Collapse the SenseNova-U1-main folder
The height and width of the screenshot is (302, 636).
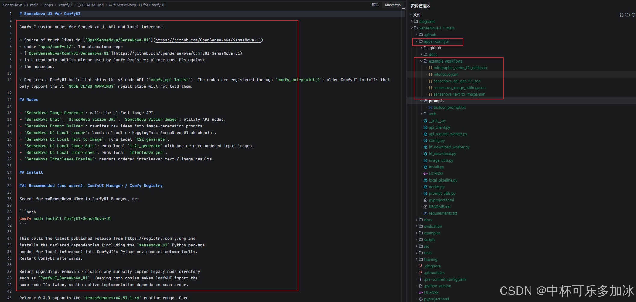pos(412,28)
